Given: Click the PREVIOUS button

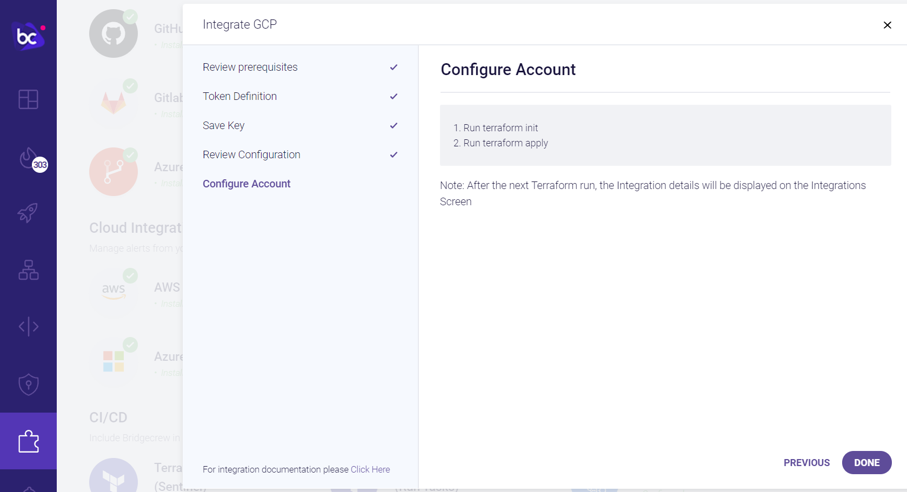Looking at the screenshot, I should (x=806, y=463).
